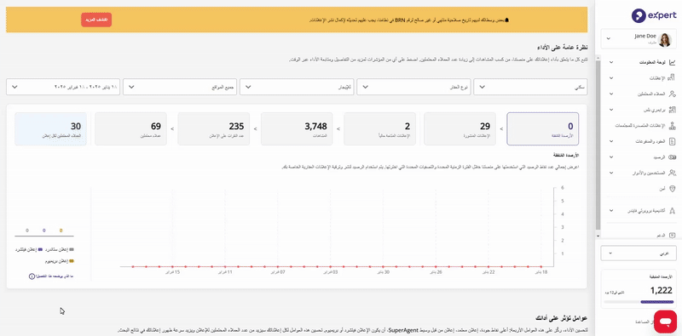Open the contracts and payments document icon
The image size is (682, 336).
[673, 141]
